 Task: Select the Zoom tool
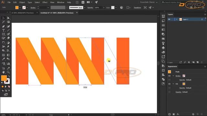8,72
